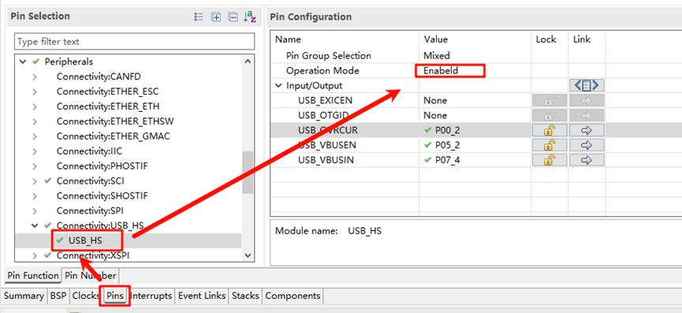Expand Connectivity:SCI node
The height and width of the screenshot is (313, 682).
coord(35,181)
